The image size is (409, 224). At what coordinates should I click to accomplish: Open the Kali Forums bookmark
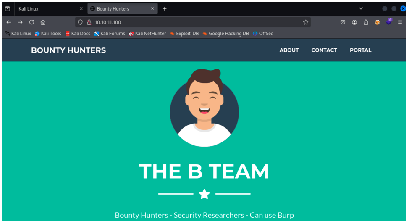point(110,34)
